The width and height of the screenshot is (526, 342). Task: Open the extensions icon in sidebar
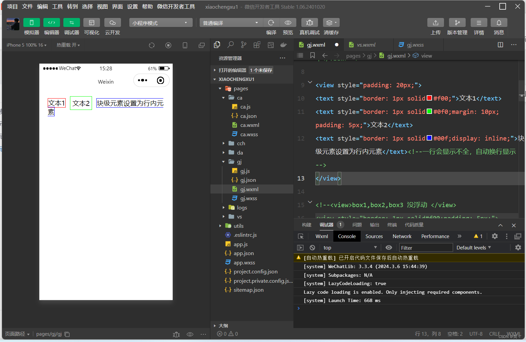tap(257, 45)
